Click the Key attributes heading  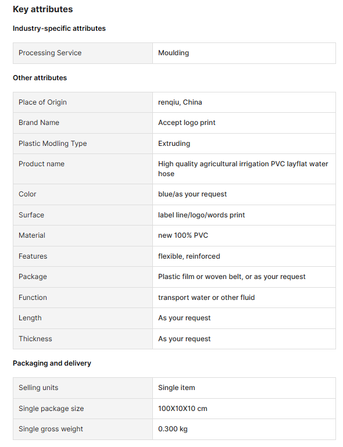tap(43, 9)
